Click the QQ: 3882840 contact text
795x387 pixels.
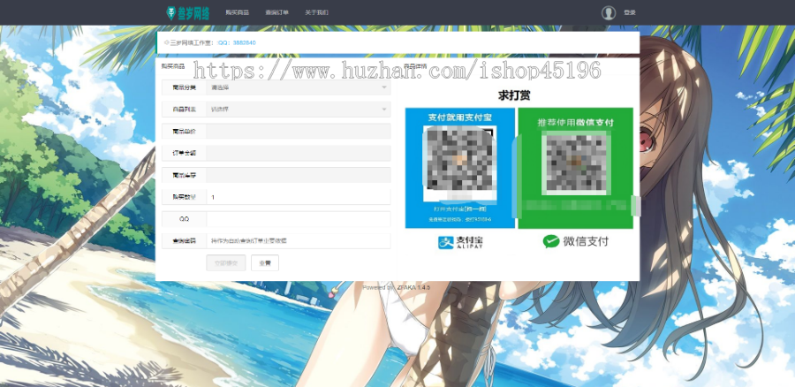(x=238, y=42)
